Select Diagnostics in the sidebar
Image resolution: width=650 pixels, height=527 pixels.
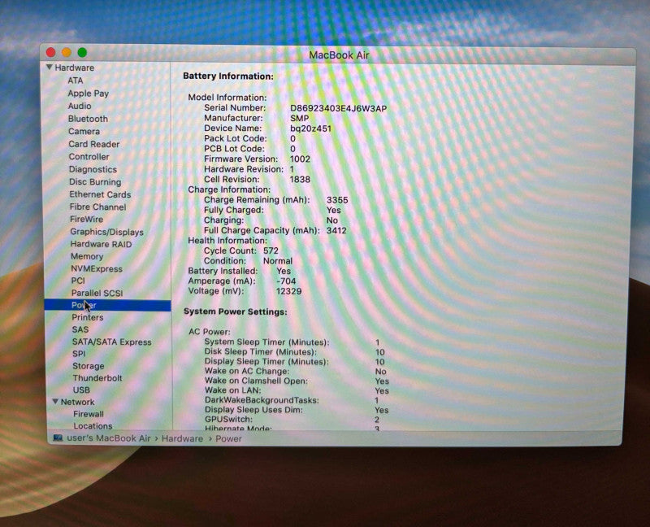(93, 169)
